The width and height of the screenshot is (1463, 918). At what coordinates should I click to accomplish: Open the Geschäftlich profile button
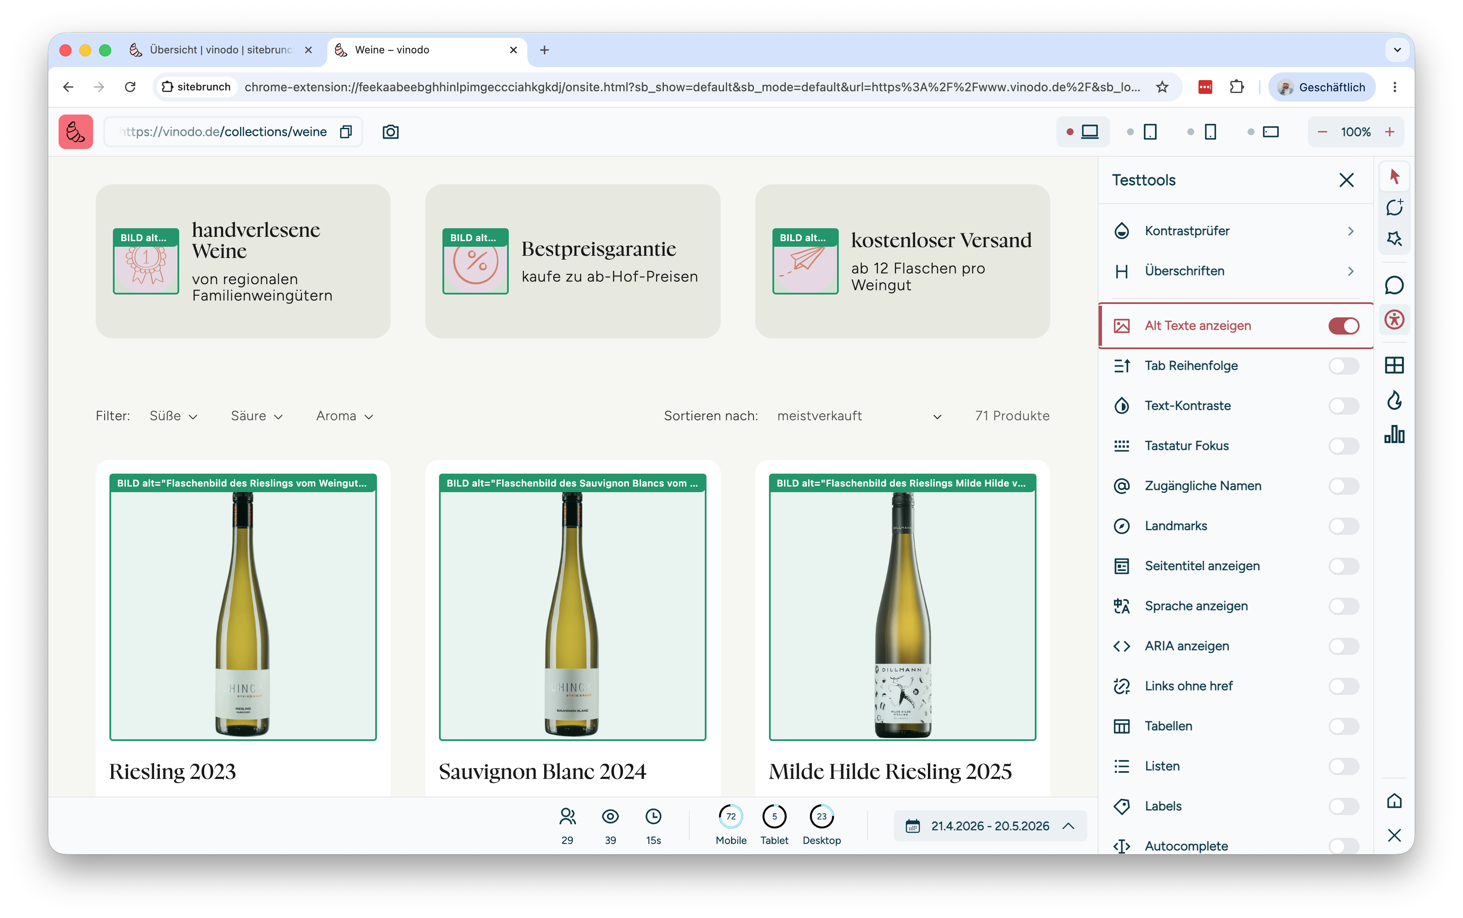click(x=1322, y=87)
